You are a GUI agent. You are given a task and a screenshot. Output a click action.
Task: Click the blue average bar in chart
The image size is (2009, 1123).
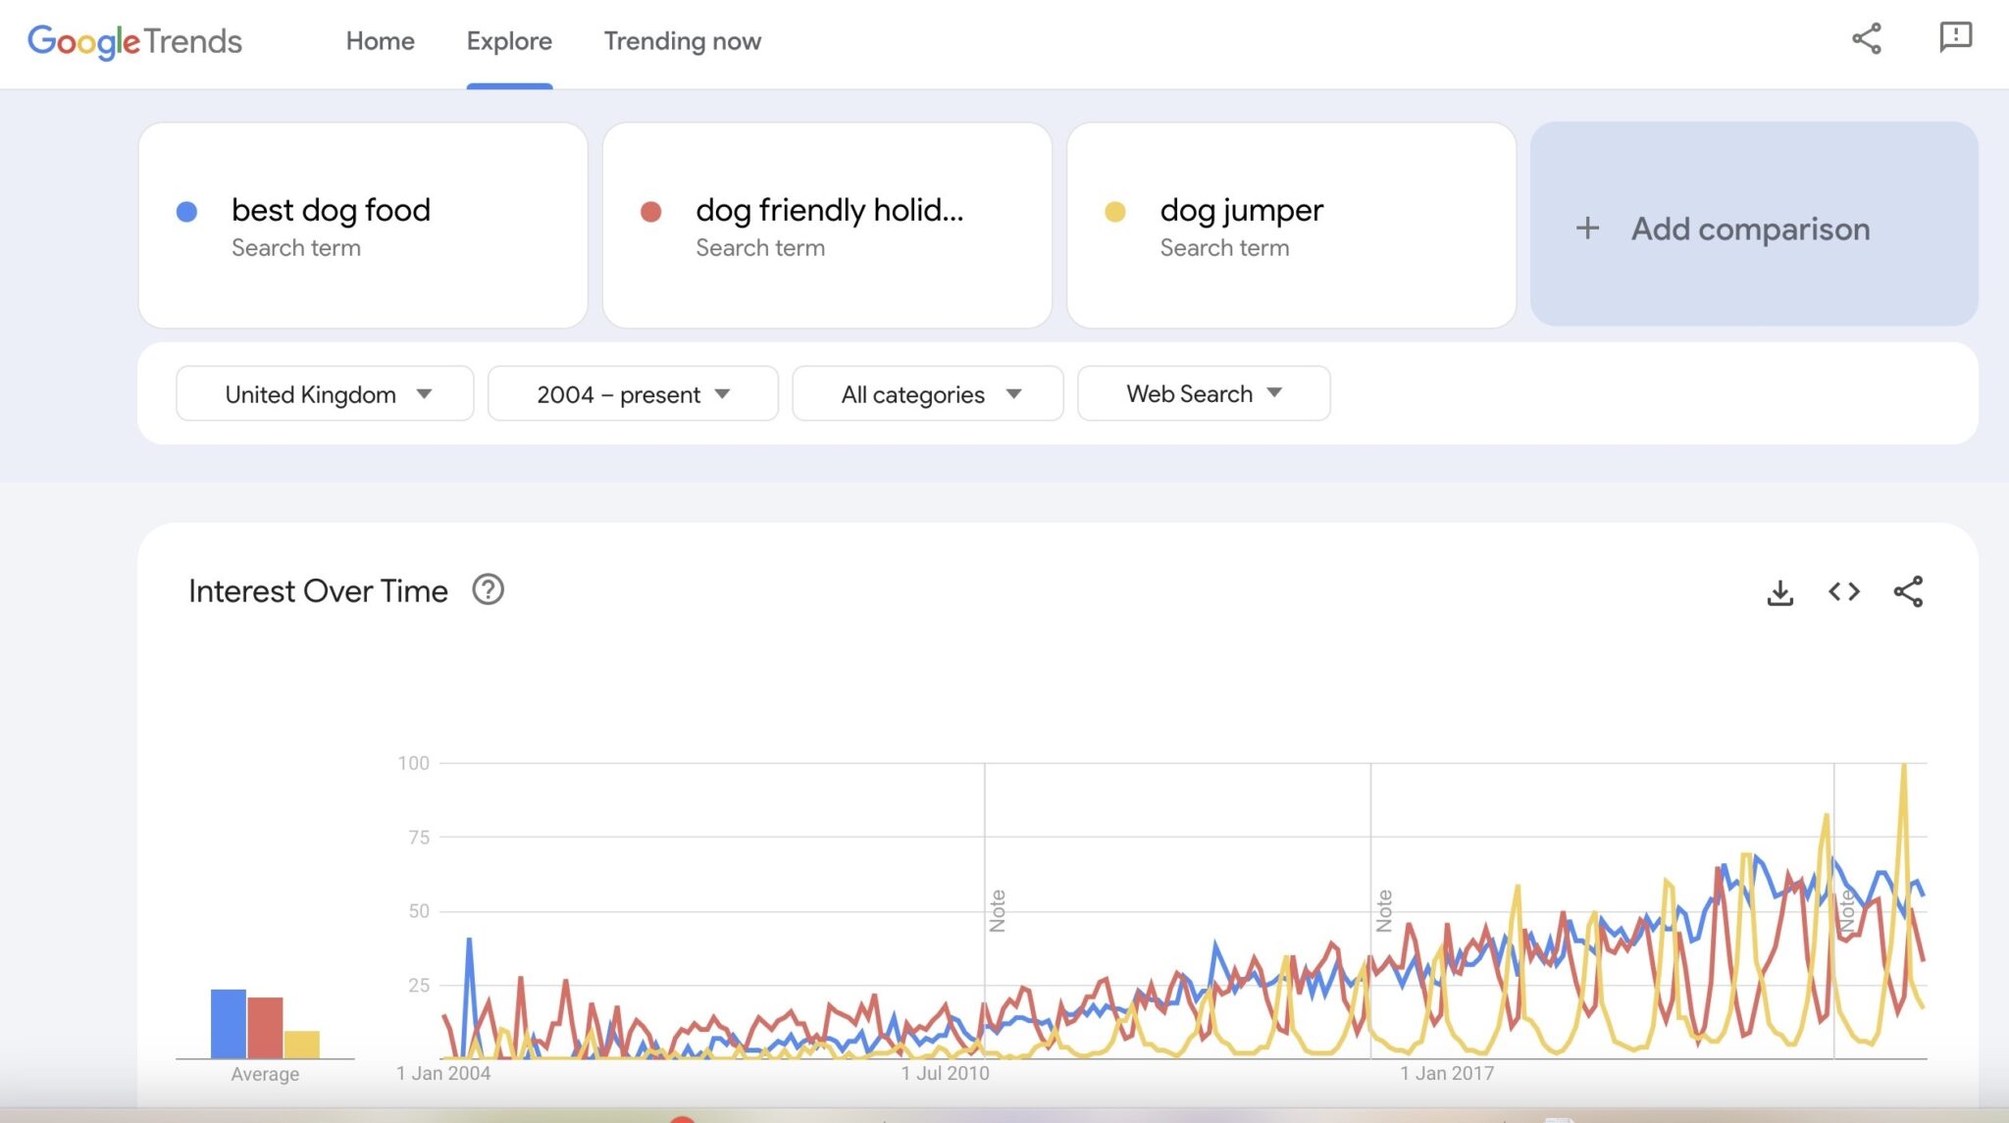point(228,1023)
